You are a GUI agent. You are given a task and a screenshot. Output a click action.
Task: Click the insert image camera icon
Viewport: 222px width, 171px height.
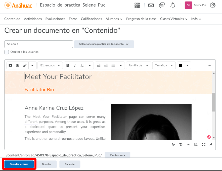(x=18, y=66)
